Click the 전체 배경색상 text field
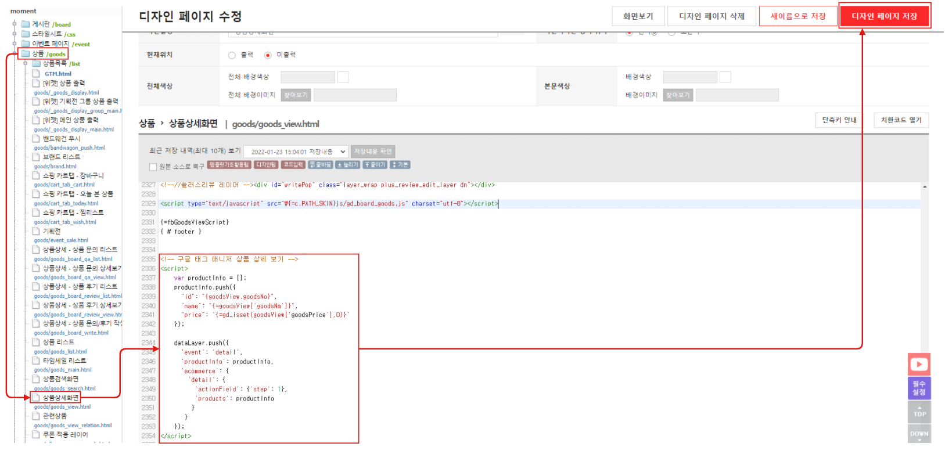The height and width of the screenshot is (454, 945). click(x=308, y=77)
